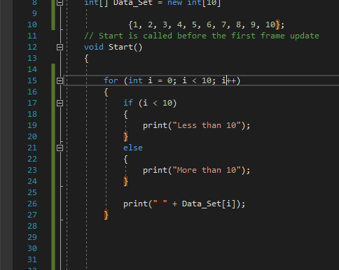Click the 'else' keyword
Viewport: 339px width, 270px height.
coord(133,148)
